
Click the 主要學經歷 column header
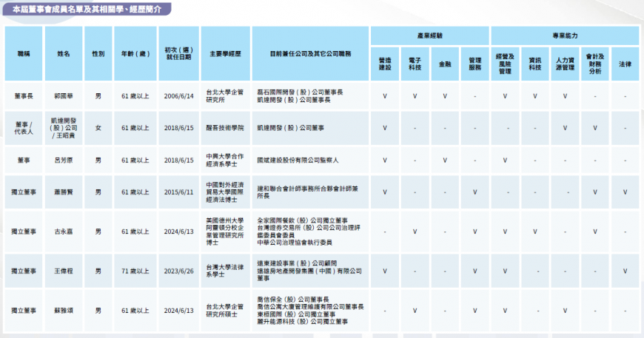coord(225,54)
